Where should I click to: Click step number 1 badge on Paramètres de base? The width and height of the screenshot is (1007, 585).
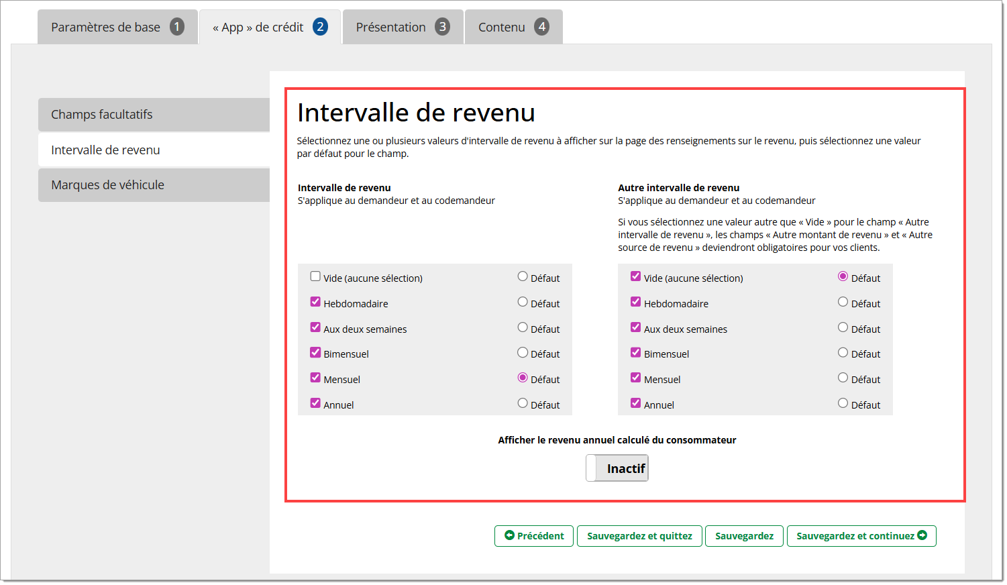point(177,27)
